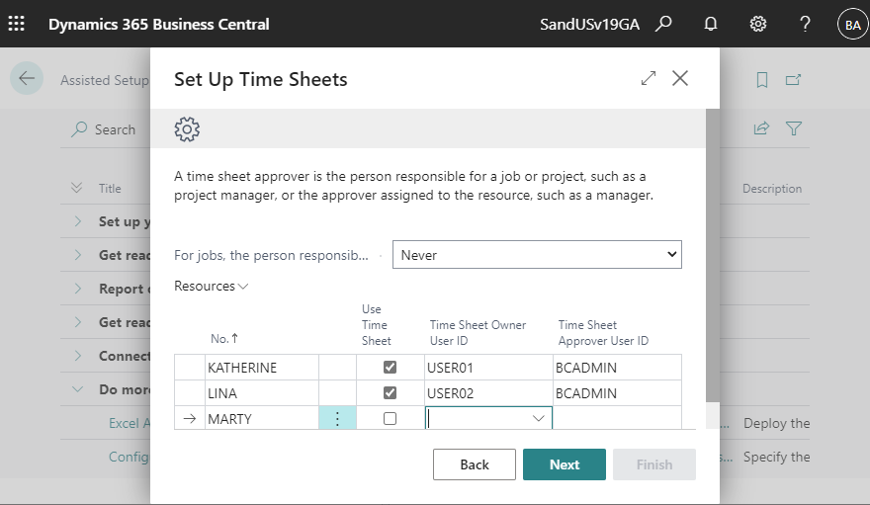This screenshot has height=505, width=870.
Task: Sort by the No. column header
Action: pos(224,338)
